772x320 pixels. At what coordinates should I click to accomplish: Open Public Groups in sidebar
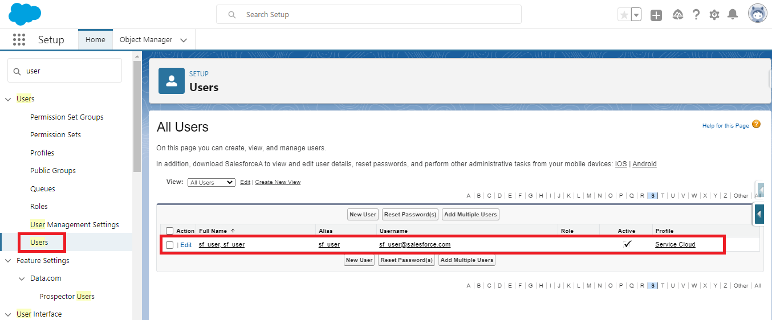click(x=53, y=171)
